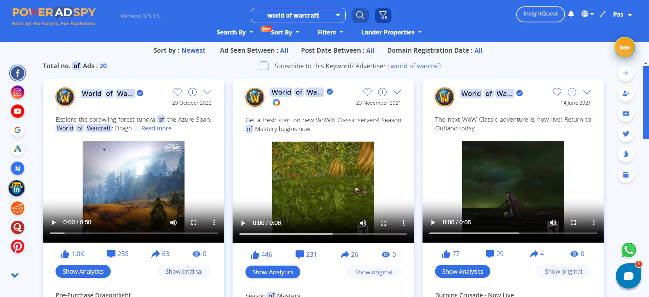649x297 pixels.
Task: Click the InsightQuest button
Action: click(540, 14)
